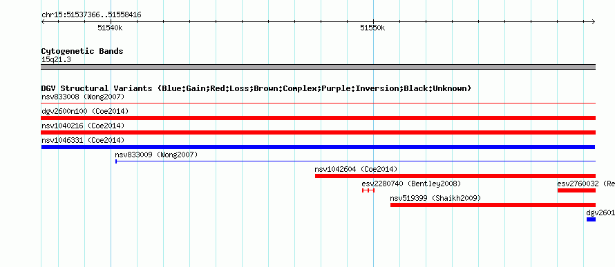
Task: Open the nsv1046331 (Coe2014) variant label
Action: coord(83,140)
